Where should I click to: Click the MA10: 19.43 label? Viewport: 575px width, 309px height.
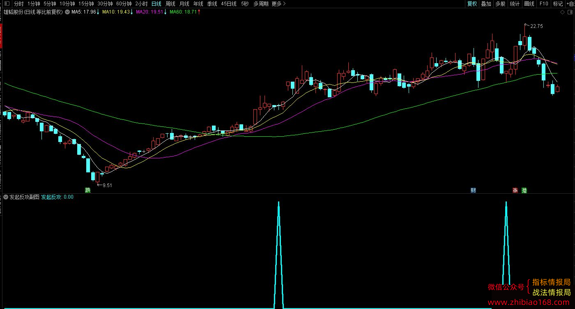(x=116, y=12)
